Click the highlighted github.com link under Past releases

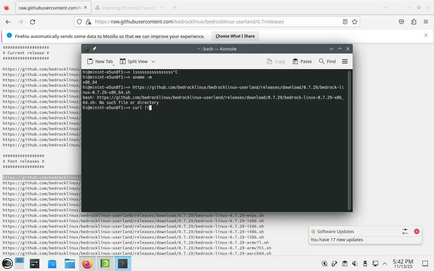tap(42, 178)
